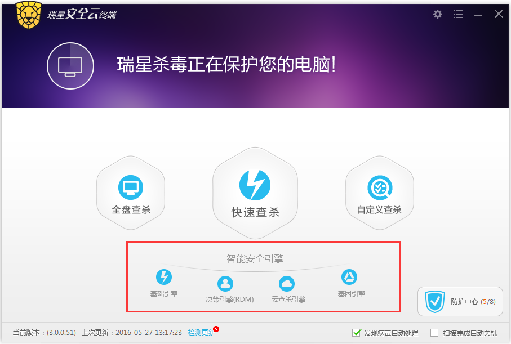Click the 智能安全引擎 heading
The width and height of the screenshot is (511, 344).
pos(255,258)
